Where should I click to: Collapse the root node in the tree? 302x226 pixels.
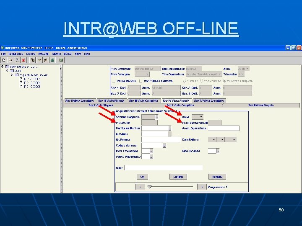pos(3,67)
